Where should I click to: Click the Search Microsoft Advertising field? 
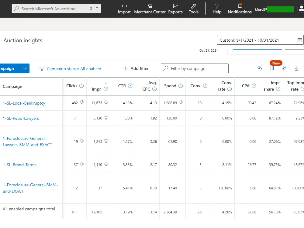(x=56, y=9)
